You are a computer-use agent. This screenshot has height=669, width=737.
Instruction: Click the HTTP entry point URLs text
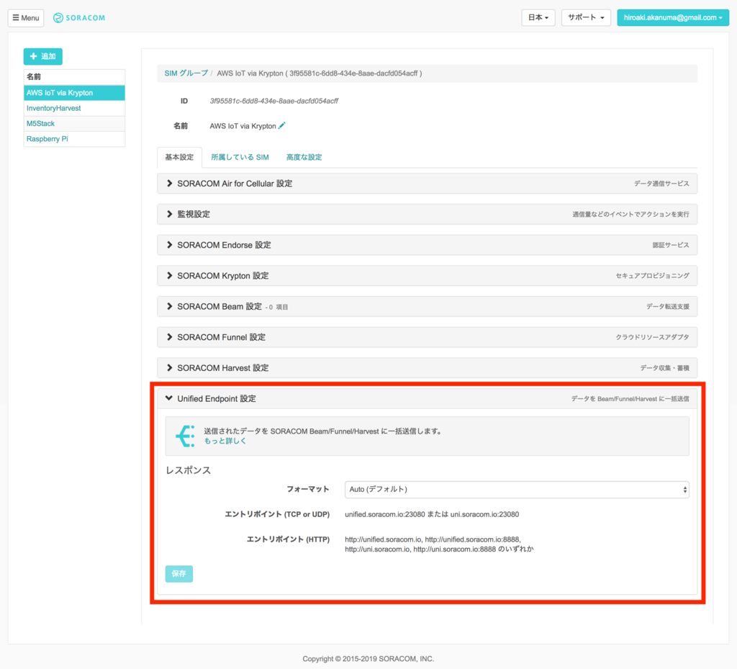439,544
